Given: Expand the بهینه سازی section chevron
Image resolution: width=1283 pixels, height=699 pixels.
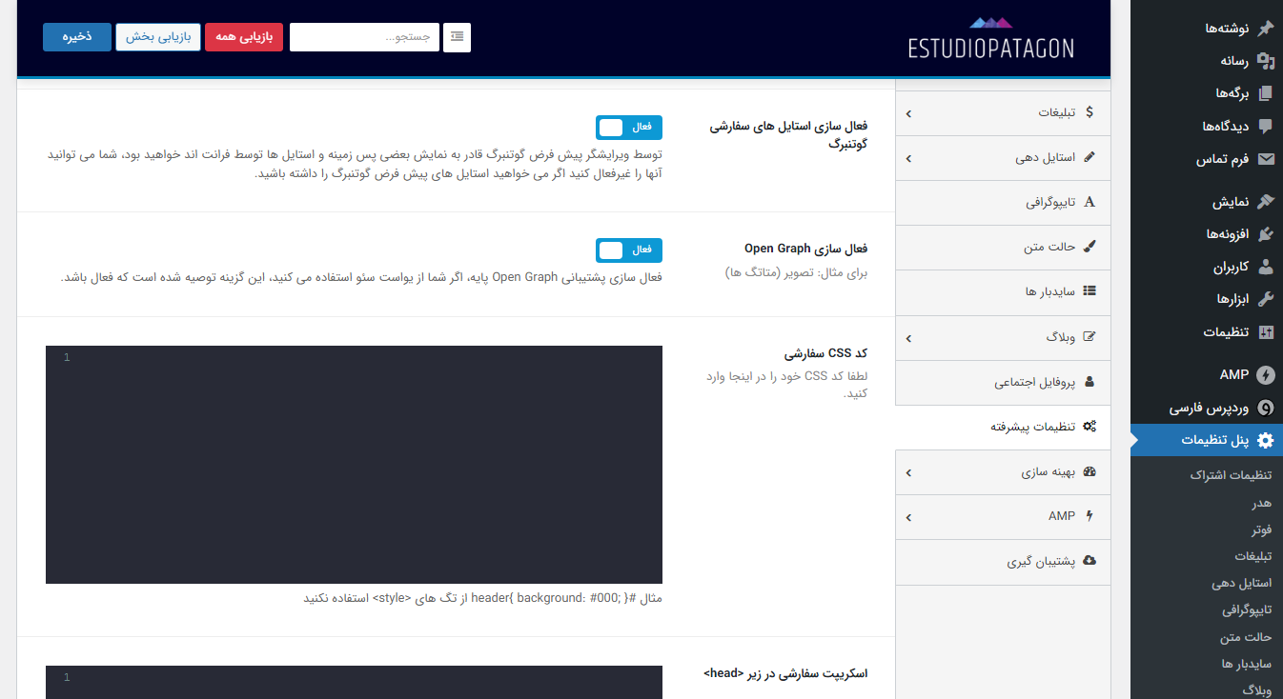Looking at the screenshot, I should pos(907,472).
